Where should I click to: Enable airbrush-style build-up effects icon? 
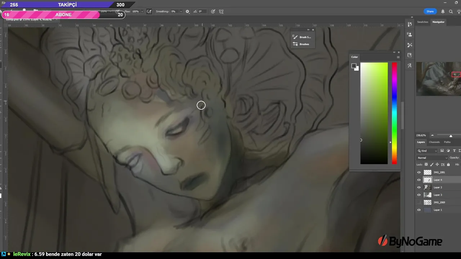(x=149, y=12)
